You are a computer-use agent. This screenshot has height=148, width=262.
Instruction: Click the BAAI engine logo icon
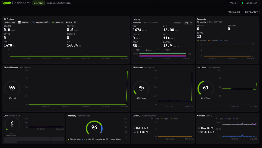[x=19, y=22]
